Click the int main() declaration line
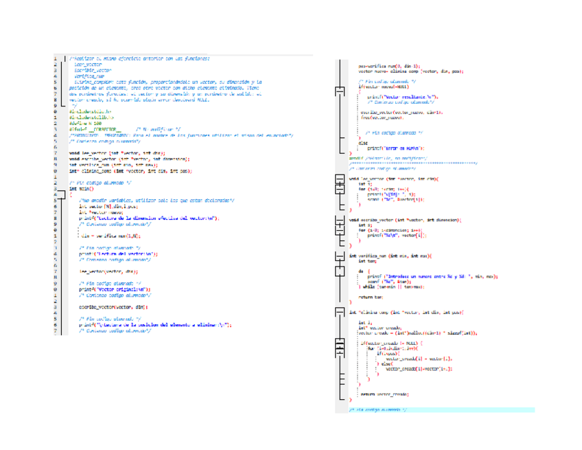This screenshot has height=450, width=582. 82,188
